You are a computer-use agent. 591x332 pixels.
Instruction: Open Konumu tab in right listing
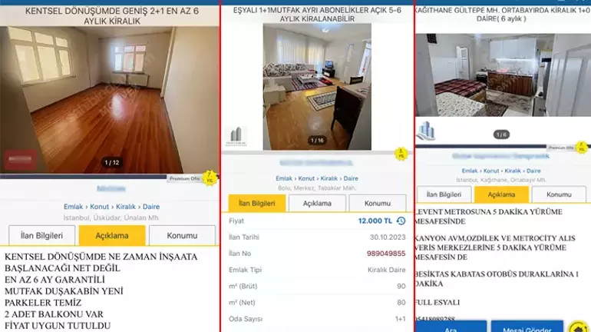pos(558,195)
